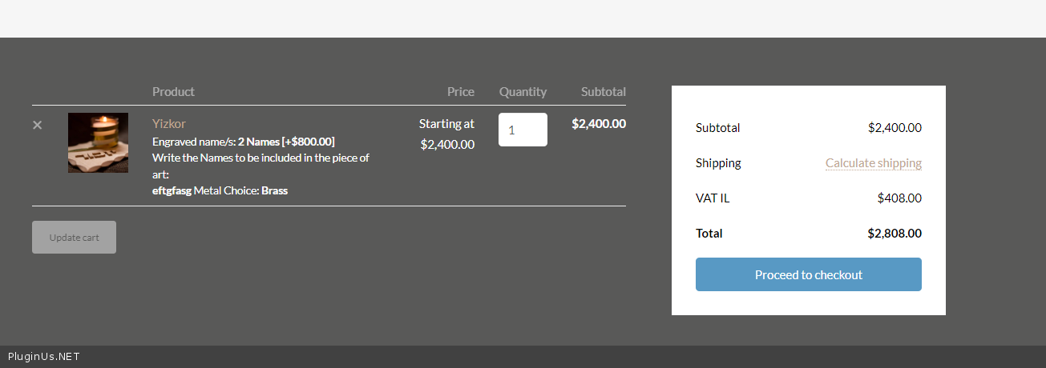Click the PluginUs.NET footer label
Screen dimensions: 1046x368
click(x=44, y=357)
